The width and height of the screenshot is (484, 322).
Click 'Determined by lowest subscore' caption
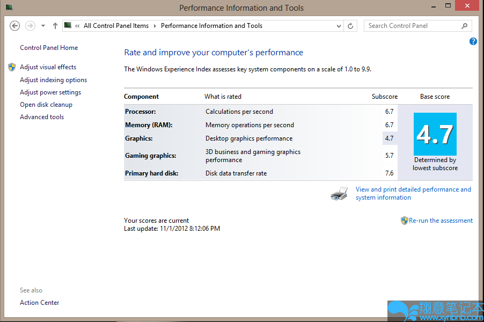(x=435, y=164)
